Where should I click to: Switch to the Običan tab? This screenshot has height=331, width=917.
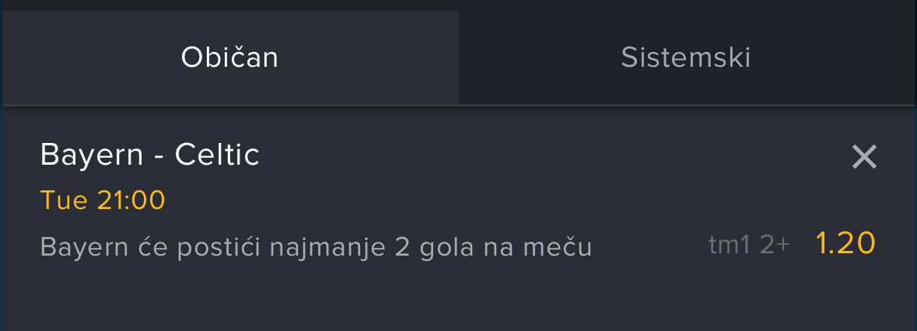[229, 57]
